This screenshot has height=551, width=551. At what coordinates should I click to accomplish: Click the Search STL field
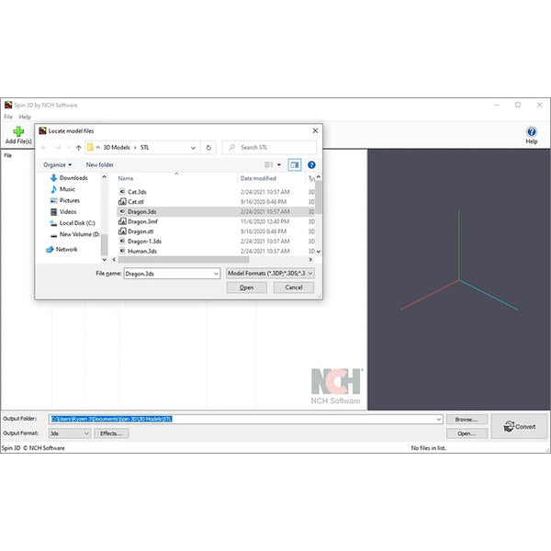pyautogui.click(x=269, y=148)
